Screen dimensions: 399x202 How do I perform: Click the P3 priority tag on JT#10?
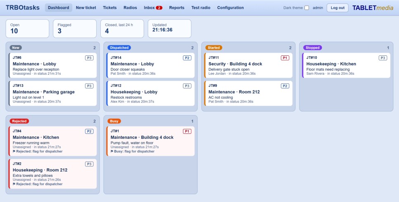(x=383, y=58)
